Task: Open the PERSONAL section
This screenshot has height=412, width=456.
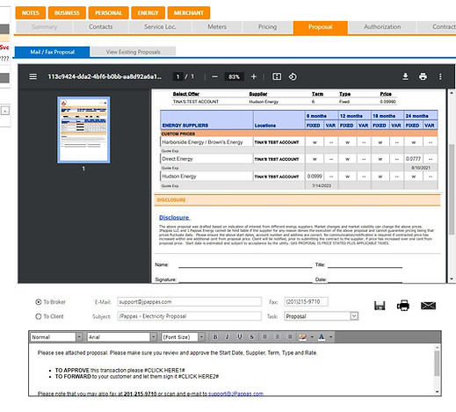Action: [x=108, y=13]
